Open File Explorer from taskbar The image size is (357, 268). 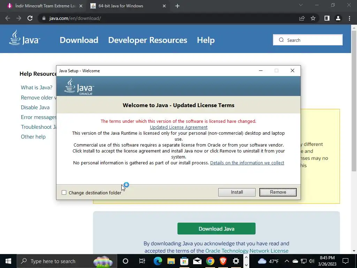[171, 261]
